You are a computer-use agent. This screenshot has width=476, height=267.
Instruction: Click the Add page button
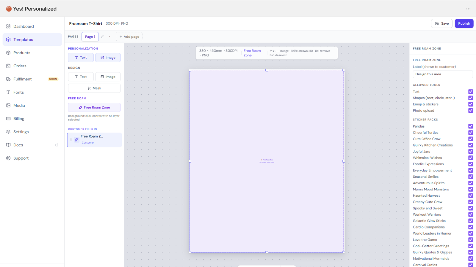[129, 37]
